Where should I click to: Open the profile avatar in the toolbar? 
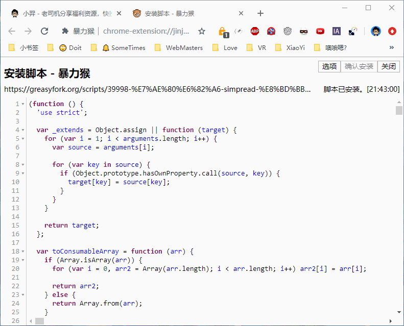tap(376, 31)
